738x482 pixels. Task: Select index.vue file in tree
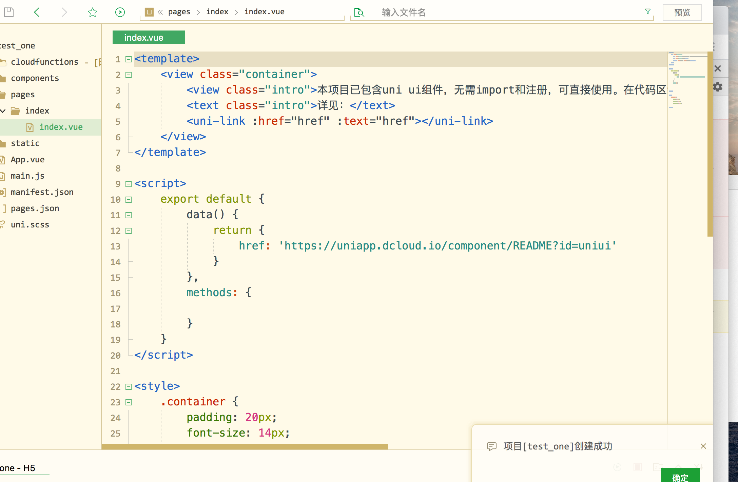click(x=61, y=127)
